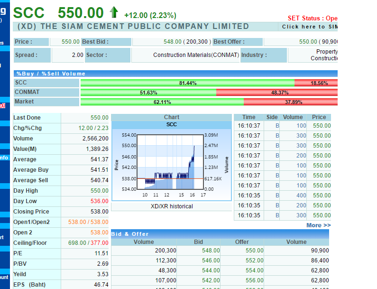Click the Closing Price value 538.00
This screenshot has width=377, height=289.
[x=100, y=212]
